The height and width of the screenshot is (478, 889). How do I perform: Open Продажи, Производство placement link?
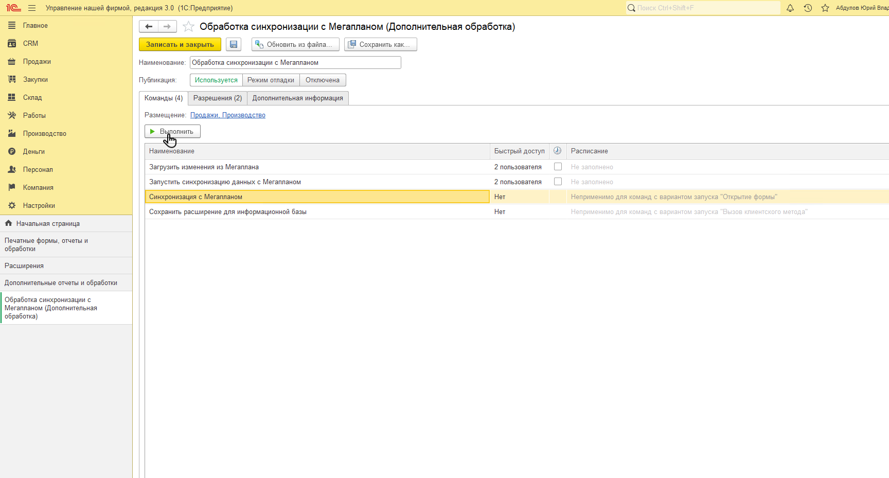tap(228, 115)
